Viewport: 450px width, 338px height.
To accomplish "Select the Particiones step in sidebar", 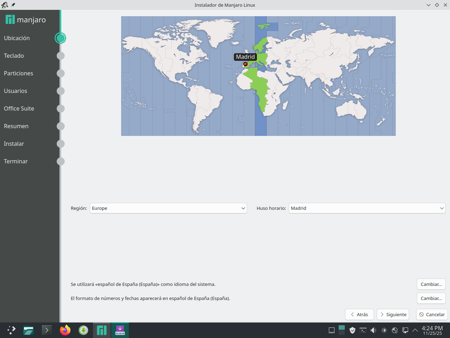I will (x=19, y=73).
